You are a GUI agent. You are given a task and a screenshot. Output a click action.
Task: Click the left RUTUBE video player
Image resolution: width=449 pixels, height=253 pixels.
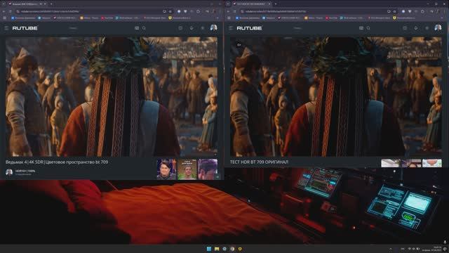click(112, 97)
